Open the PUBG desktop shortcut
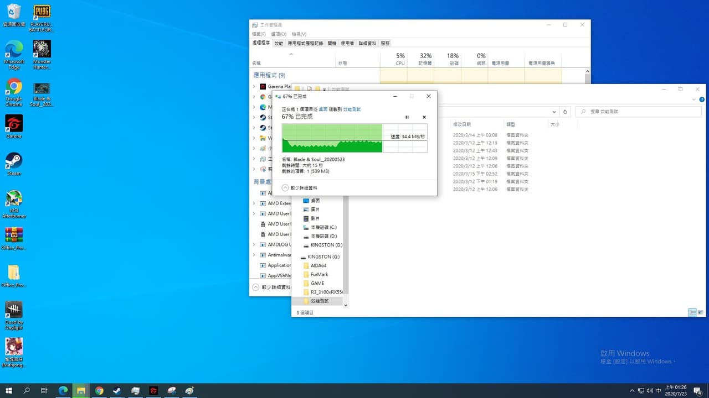The image size is (709, 398). 42,18
